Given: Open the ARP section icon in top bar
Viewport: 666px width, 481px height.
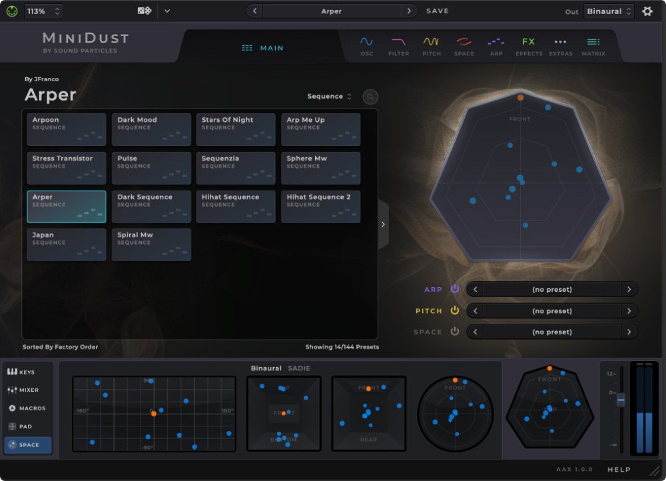Looking at the screenshot, I should 496,47.
